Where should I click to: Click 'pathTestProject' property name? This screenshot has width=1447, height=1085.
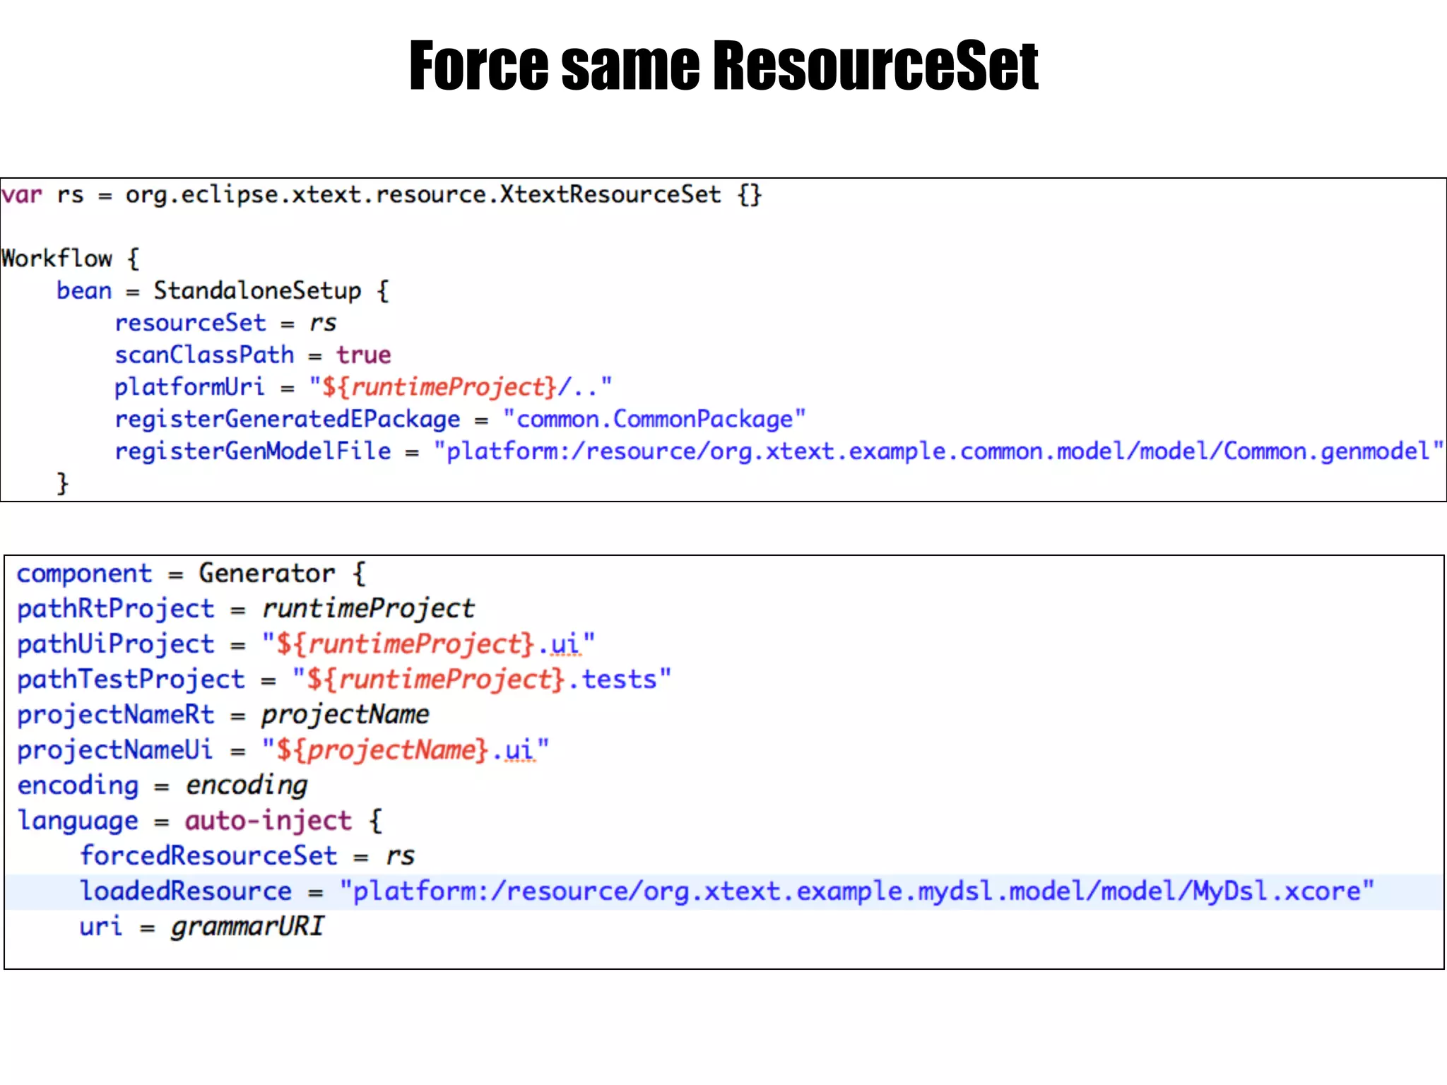[x=131, y=679]
